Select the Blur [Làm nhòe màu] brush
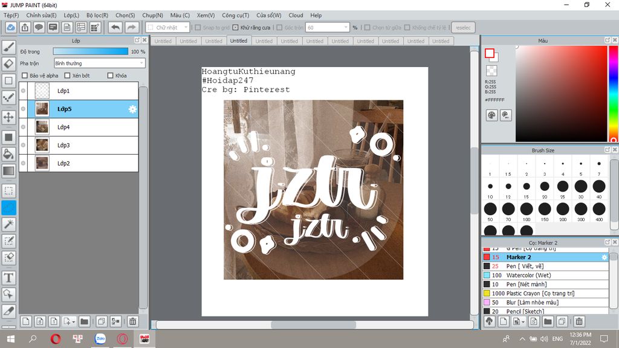 click(x=546, y=303)
